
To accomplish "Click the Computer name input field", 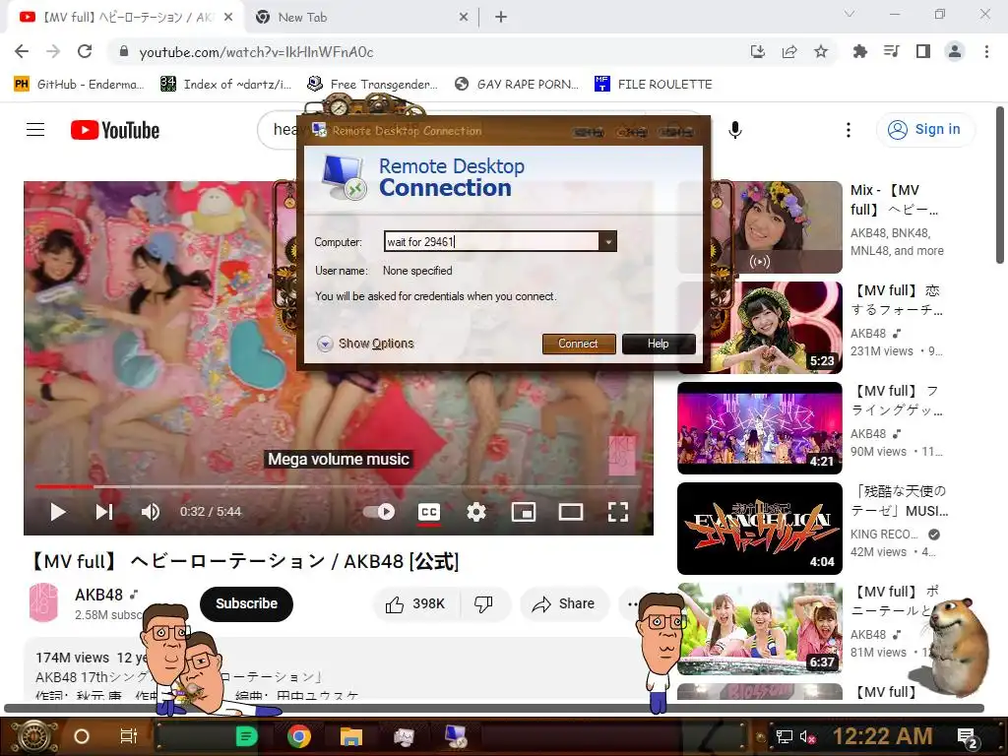I will [x=492, y=242].
